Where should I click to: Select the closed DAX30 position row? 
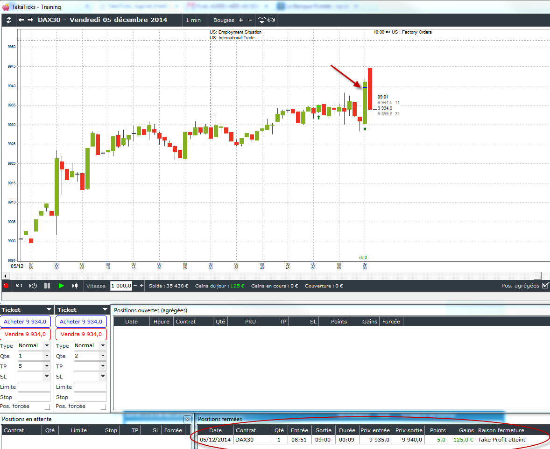click(373, 440)
